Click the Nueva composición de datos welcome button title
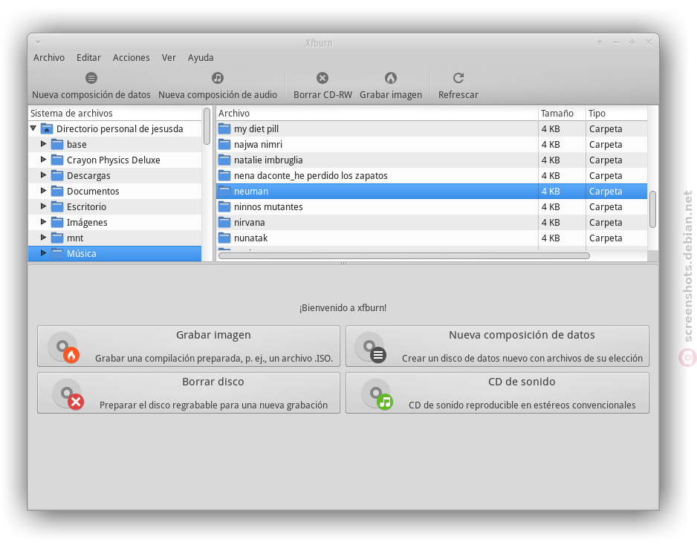Image resolution: width=697 pixels, height=548 pixels. click(522, 335)
